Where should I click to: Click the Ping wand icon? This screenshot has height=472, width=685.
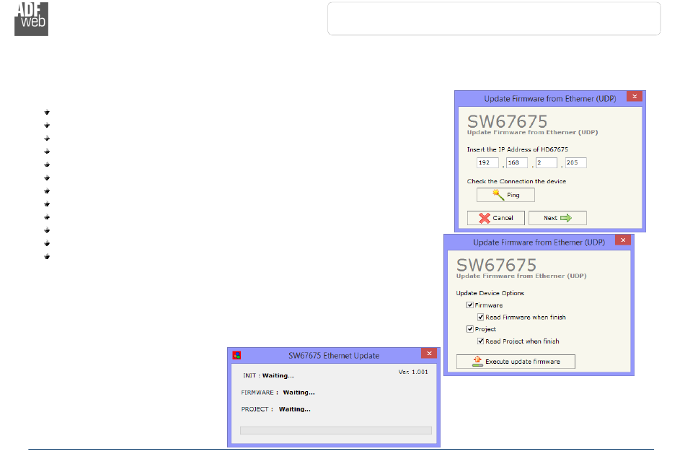(498, 195)
